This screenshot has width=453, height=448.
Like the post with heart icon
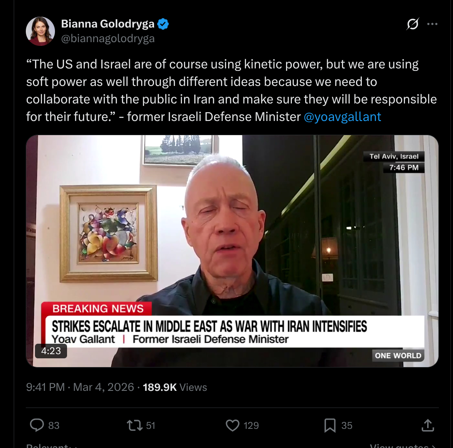point(233,425)
